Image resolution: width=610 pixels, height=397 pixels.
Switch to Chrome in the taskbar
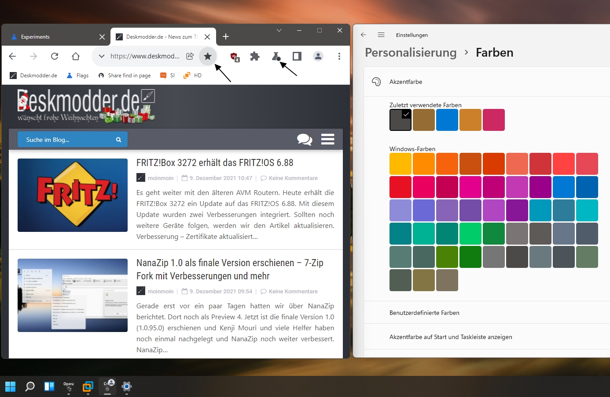tap(107, 386)
